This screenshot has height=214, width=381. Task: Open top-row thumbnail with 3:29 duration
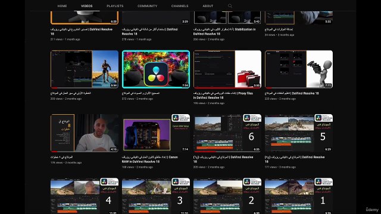point(156,17)
